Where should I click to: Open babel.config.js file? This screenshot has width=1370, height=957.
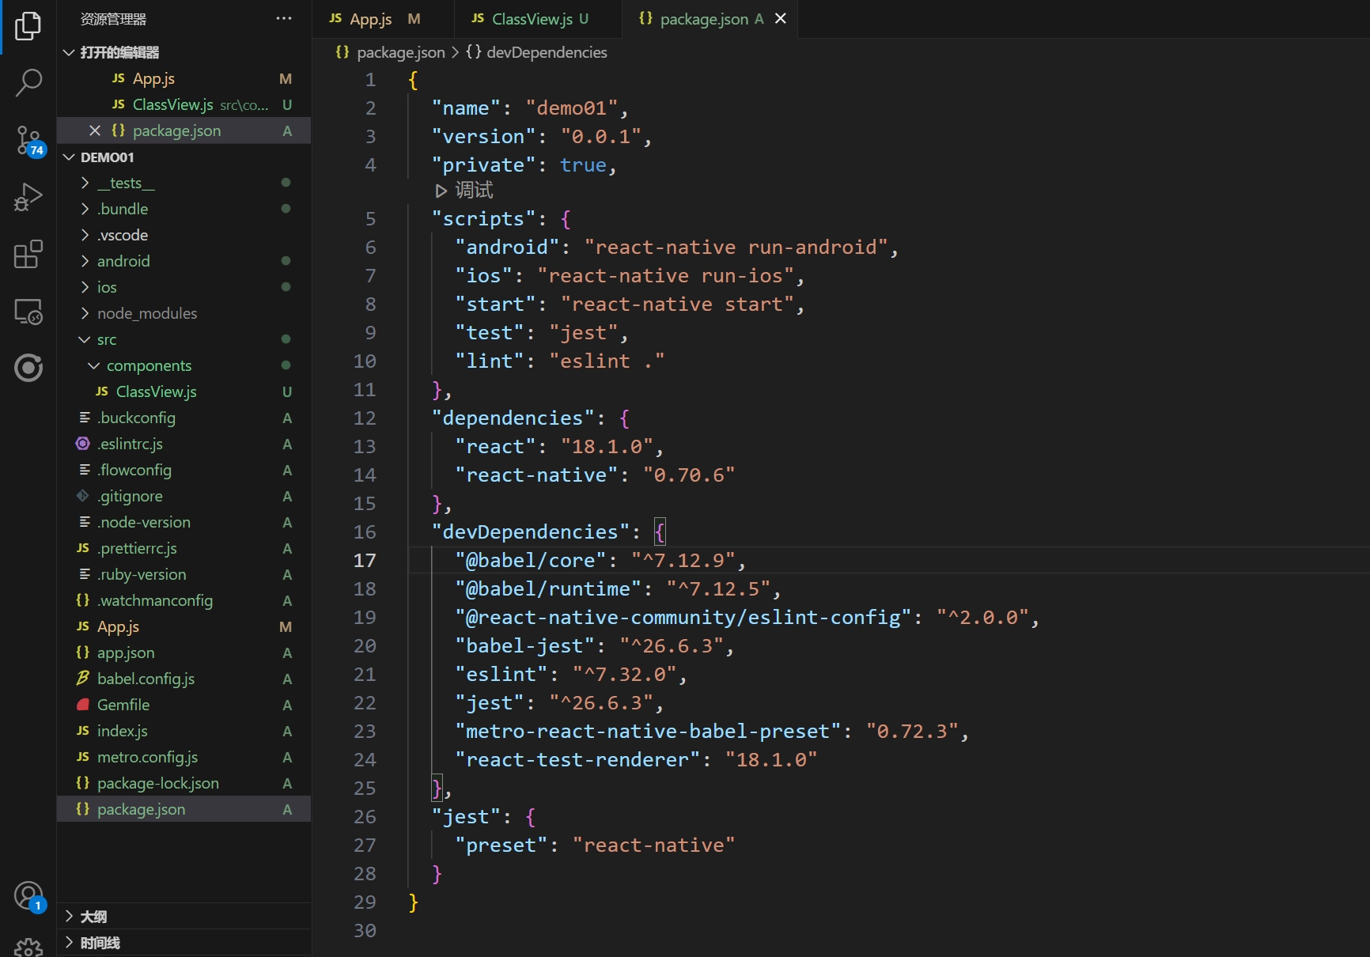coord(184,679)
